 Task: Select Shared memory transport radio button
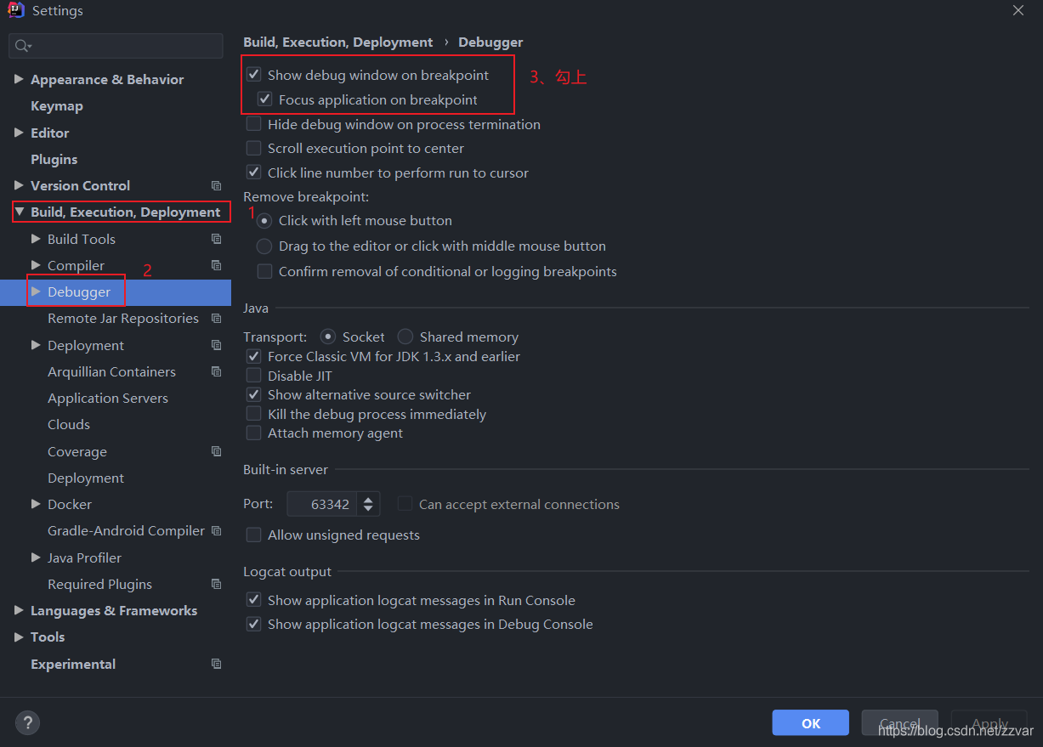pos(405,337)
